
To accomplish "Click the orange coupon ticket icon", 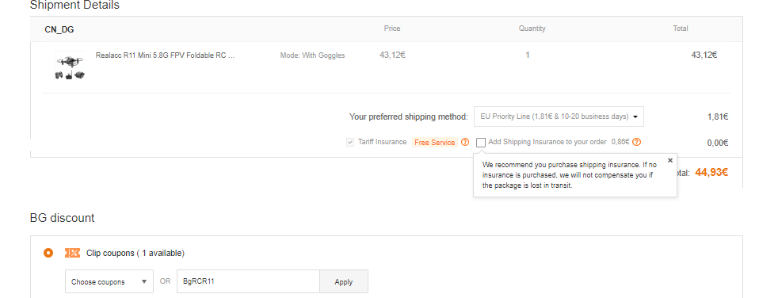I will pos(72,253).
